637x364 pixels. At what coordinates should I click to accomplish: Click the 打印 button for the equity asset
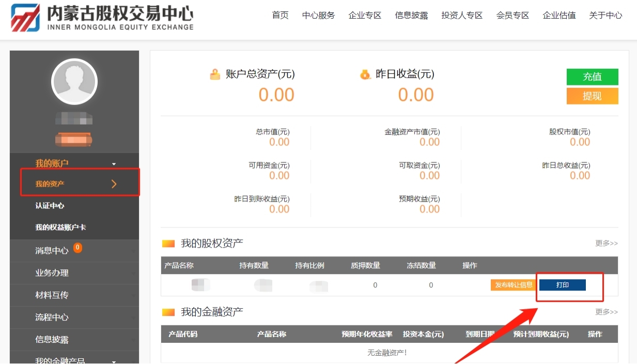pos(562,284)
